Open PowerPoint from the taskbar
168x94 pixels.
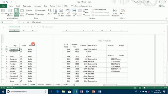pos(93,92)
